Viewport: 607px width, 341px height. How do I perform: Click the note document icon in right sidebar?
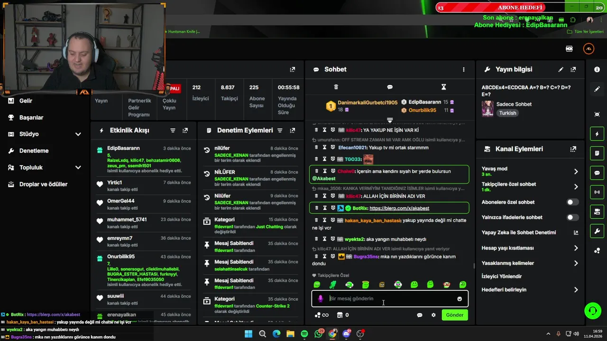(597, 153)
